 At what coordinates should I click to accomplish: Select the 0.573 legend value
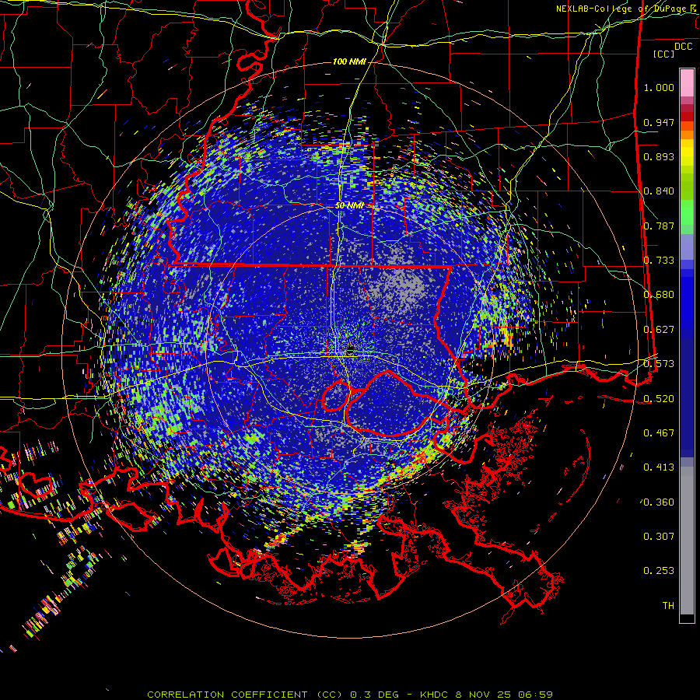pos(659,364)
